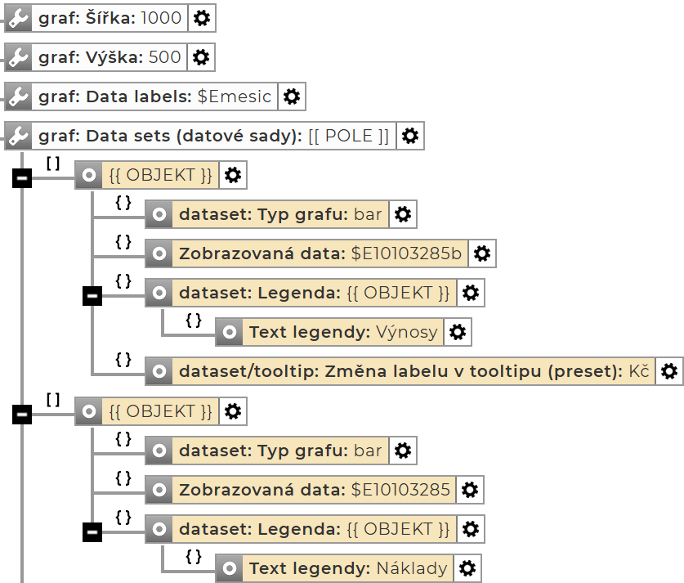
Task: Collapse the second {{ OBJEKT }} array item
Action: [22, 415]
